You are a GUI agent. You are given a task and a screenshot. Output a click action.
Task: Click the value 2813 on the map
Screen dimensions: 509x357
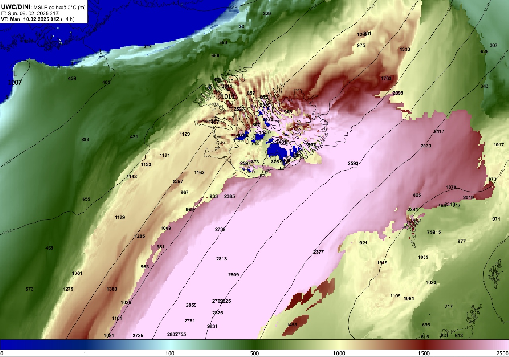[x=221, y=259]
